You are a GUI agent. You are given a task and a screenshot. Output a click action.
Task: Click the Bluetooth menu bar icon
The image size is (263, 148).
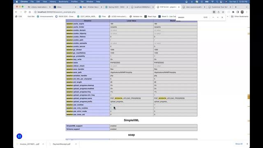click(192, 2)
